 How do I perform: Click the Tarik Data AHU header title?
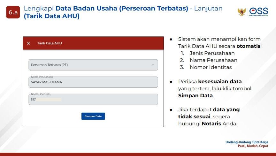[x=50, y=43]
